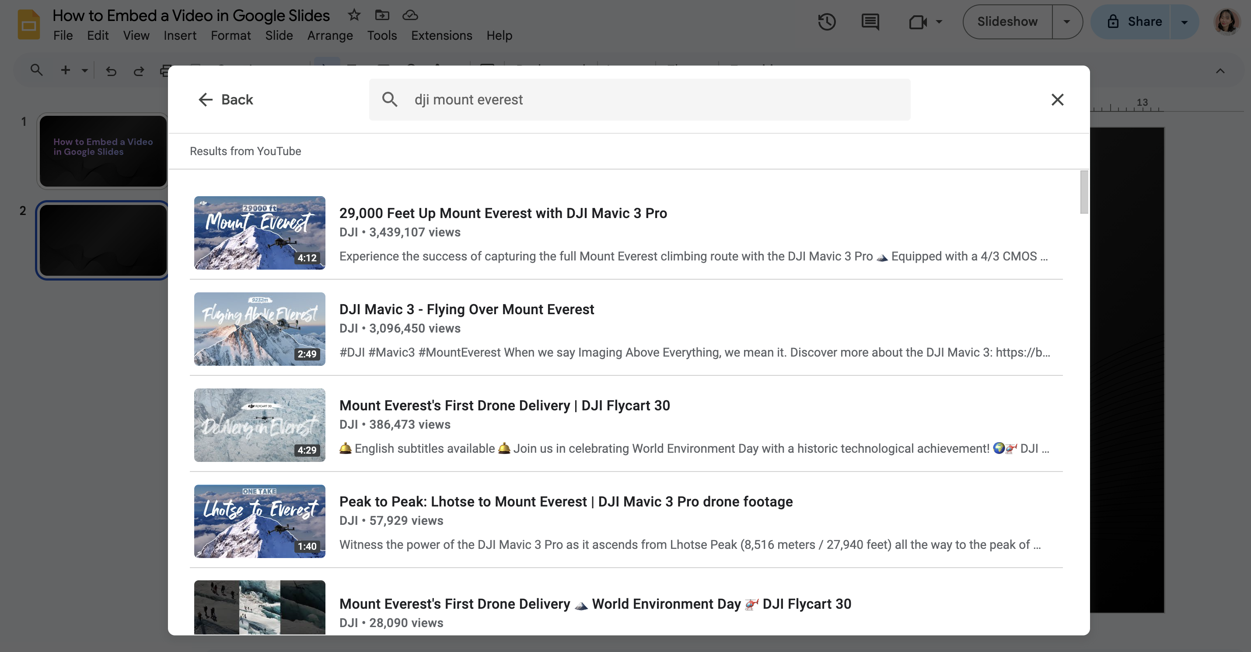1251x652 pixels.
Task: Click the presentation title text
Action: point(191,16)
